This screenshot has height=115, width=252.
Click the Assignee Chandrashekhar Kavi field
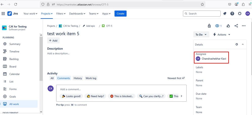(211, 59)
